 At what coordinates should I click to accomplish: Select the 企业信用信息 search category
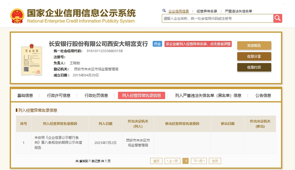click(x=179, y=11)
